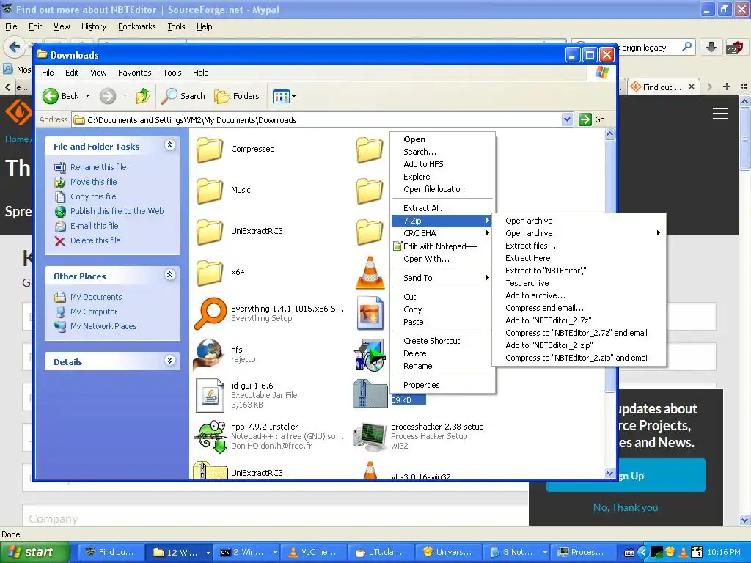Expand second Open archive submenu arrow
This screenshot has height=563, width=751.
click(x=658, y=233)
